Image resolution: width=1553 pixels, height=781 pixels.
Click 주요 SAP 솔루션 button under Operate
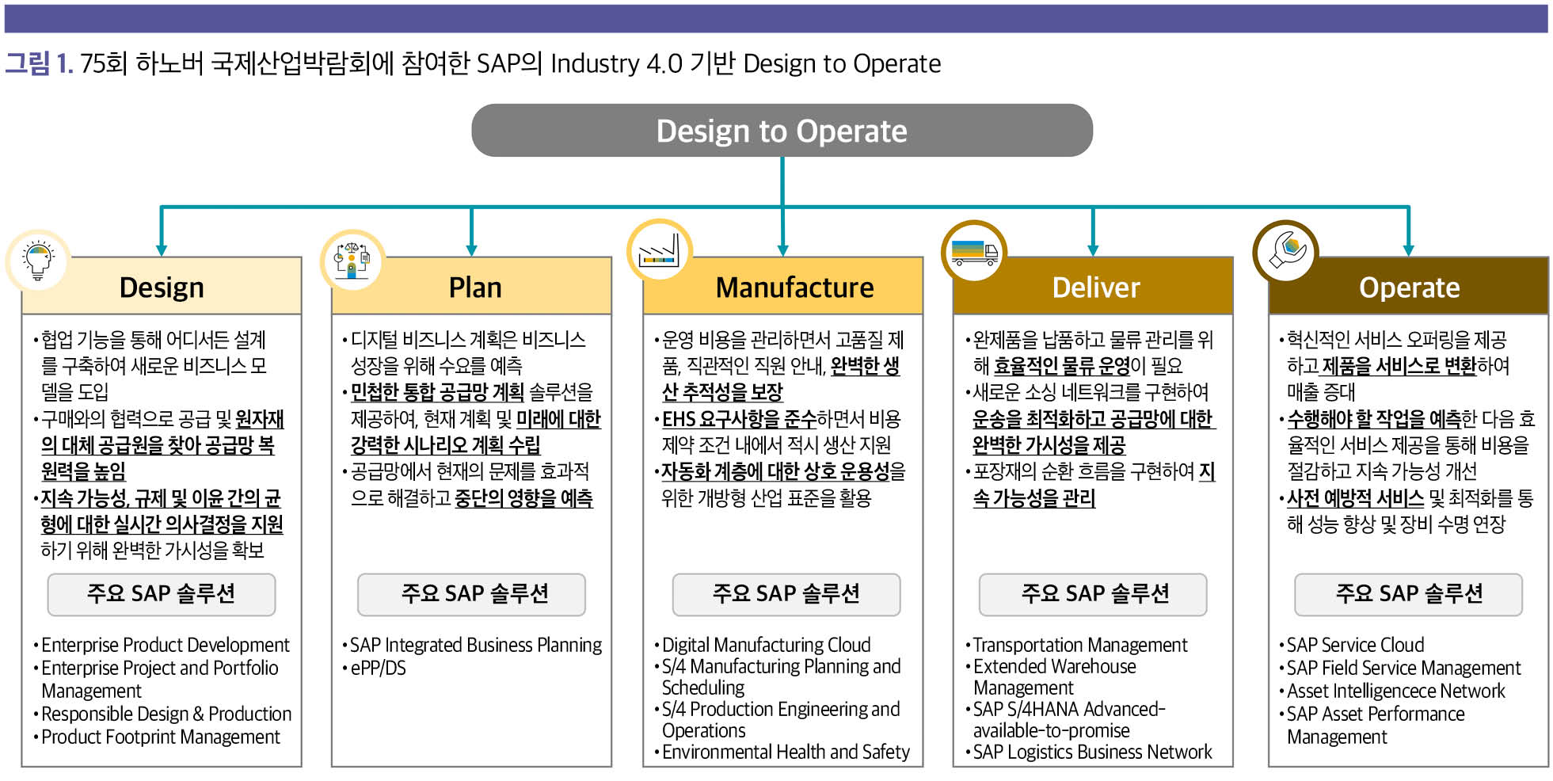pyautogui.click(x=1409, y=594)
